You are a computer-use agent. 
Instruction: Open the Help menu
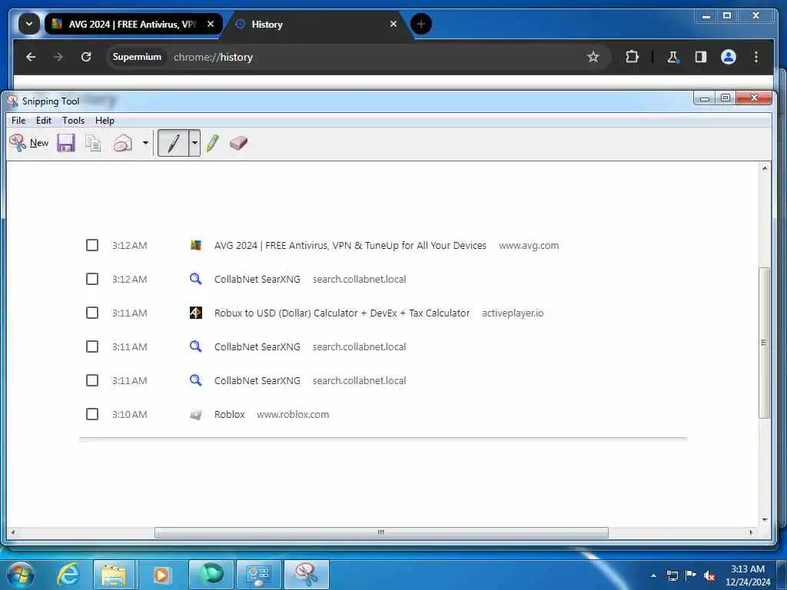(105, 121)
